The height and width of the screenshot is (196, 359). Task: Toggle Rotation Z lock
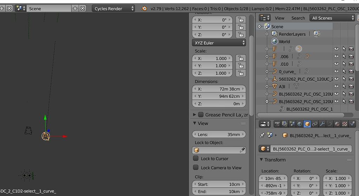241,35
